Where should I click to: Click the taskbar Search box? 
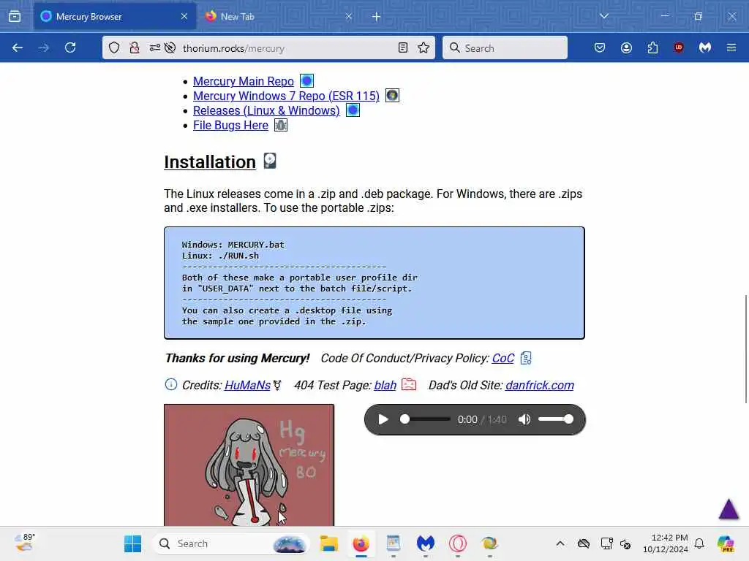point(232,543)
